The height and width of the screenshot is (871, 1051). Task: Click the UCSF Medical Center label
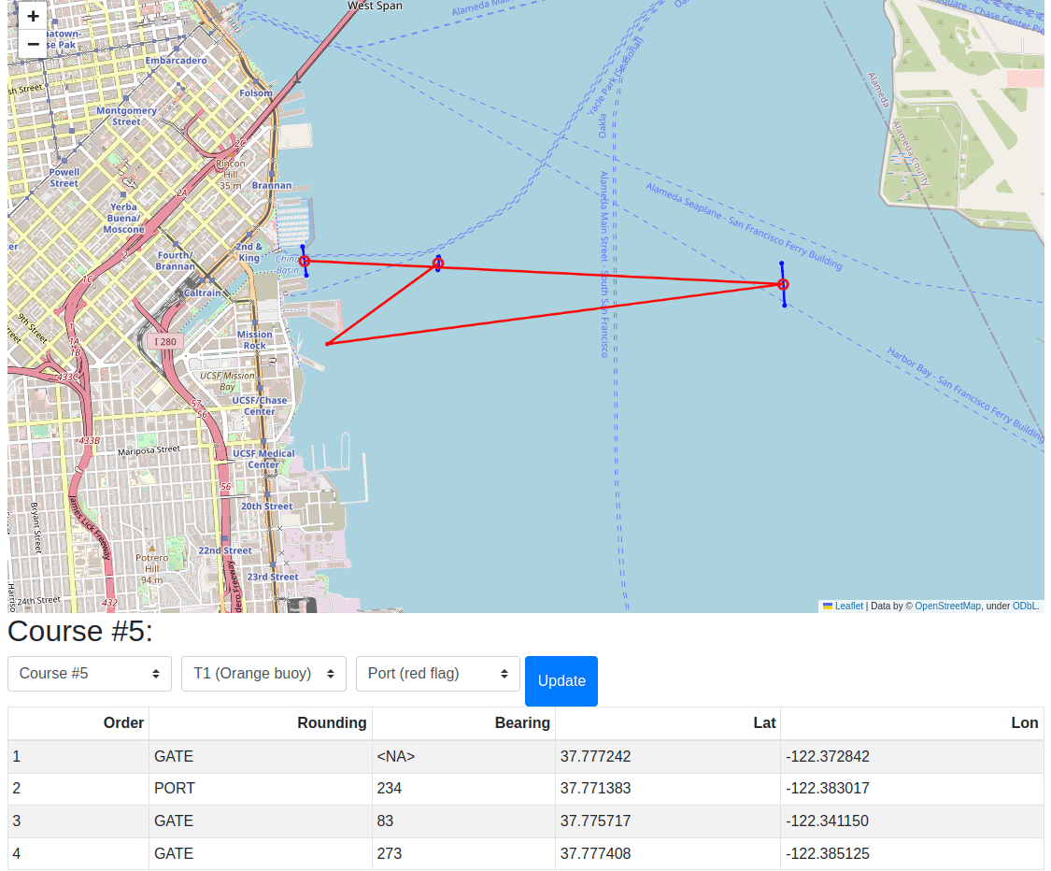click(263, 459)
